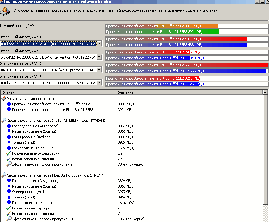
Task: Click diamond icon for Assignment 3865MB/s row
Action: (9, 126)
